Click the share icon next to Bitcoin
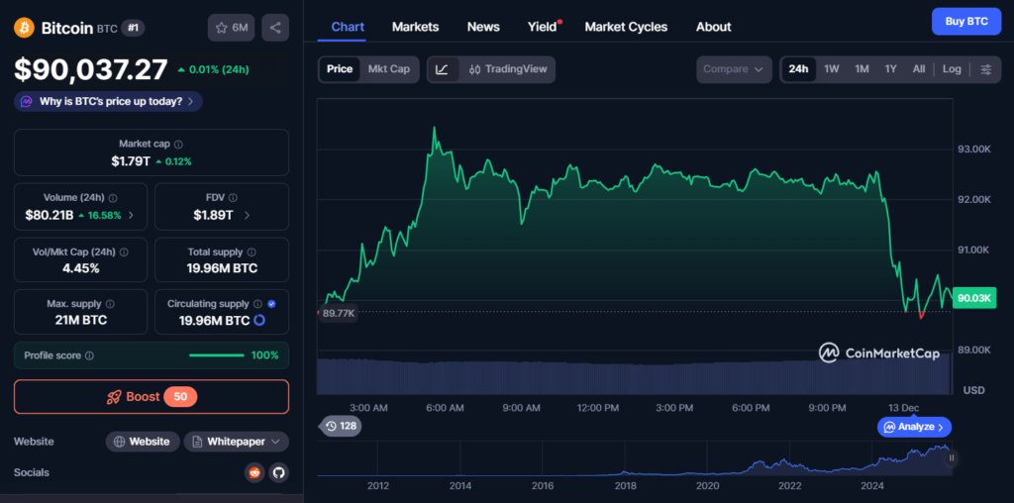 pos(275,28)
